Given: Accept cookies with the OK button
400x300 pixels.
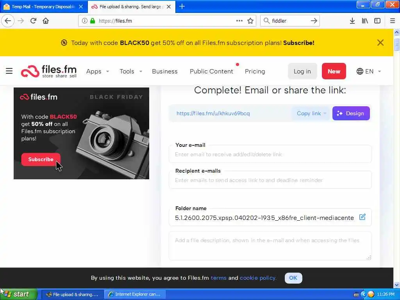Looking at the screenshot, I should [293, 278].
